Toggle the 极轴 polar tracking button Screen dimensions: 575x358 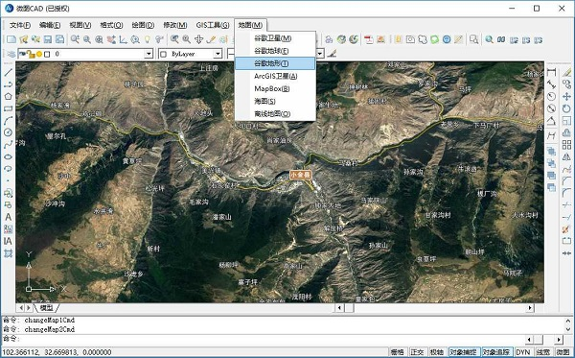click(437, 352)
